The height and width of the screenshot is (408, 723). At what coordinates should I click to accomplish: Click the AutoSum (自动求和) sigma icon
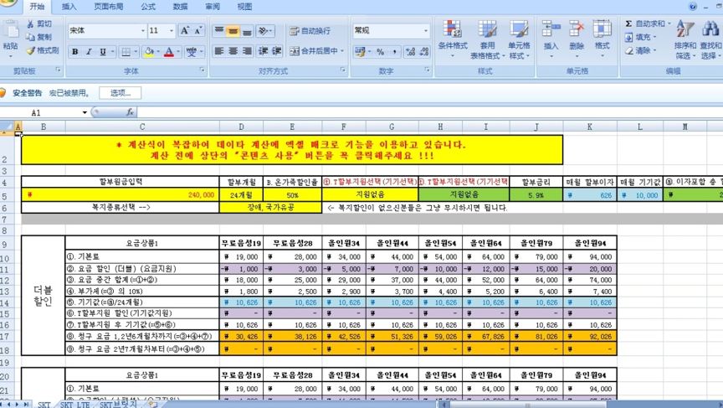pos(628,23)
